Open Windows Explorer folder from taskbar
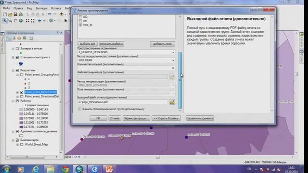308x173 pixels. pyautogui.click(x=50, y=169)
